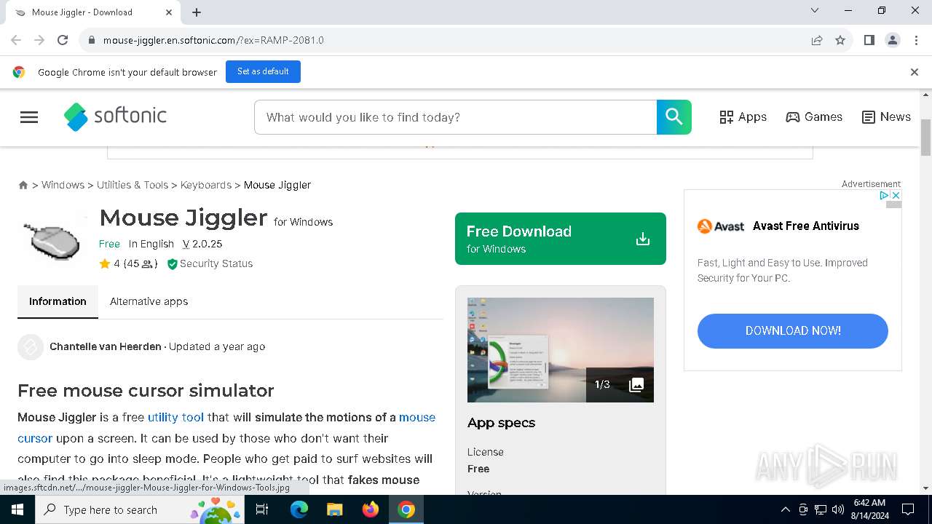The image size is (932, 524).
Task: Show hidden system tray icons
Action: click(785, 509)
